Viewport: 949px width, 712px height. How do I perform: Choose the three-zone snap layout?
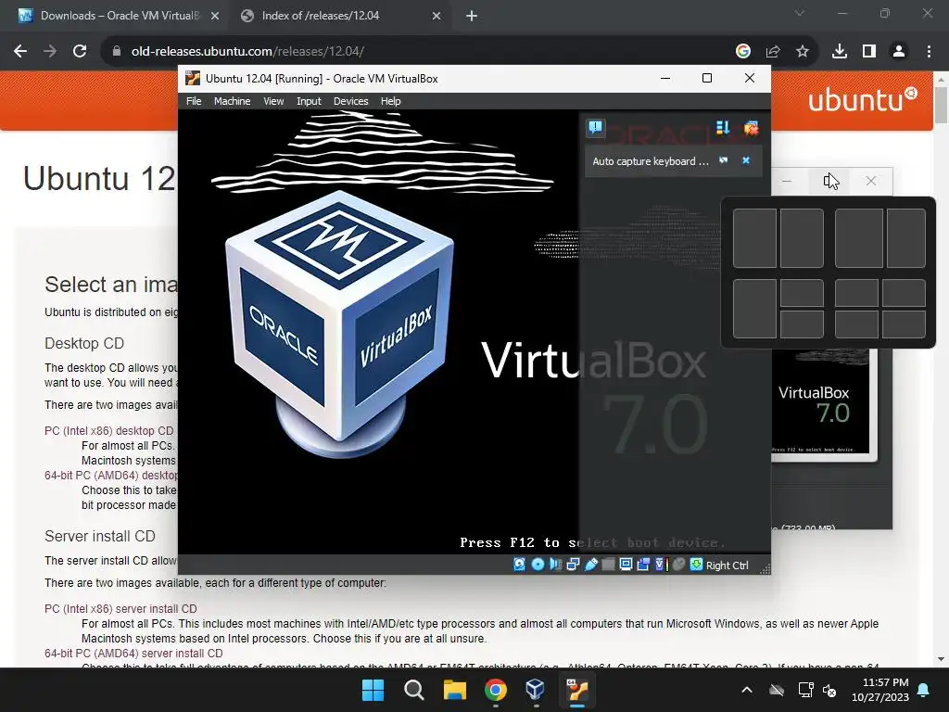778,308
